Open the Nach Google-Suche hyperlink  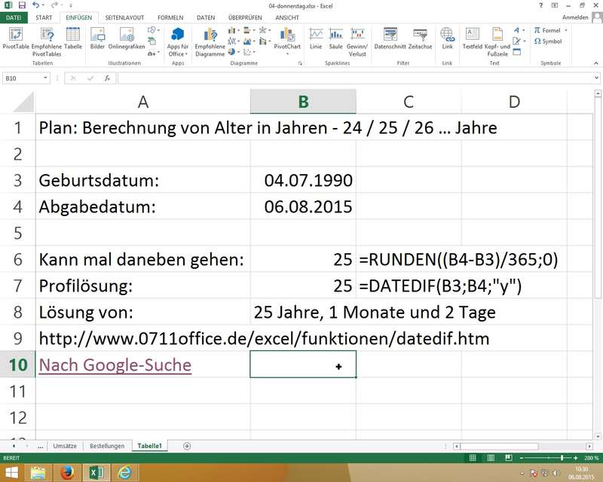[x=115, y=365]
